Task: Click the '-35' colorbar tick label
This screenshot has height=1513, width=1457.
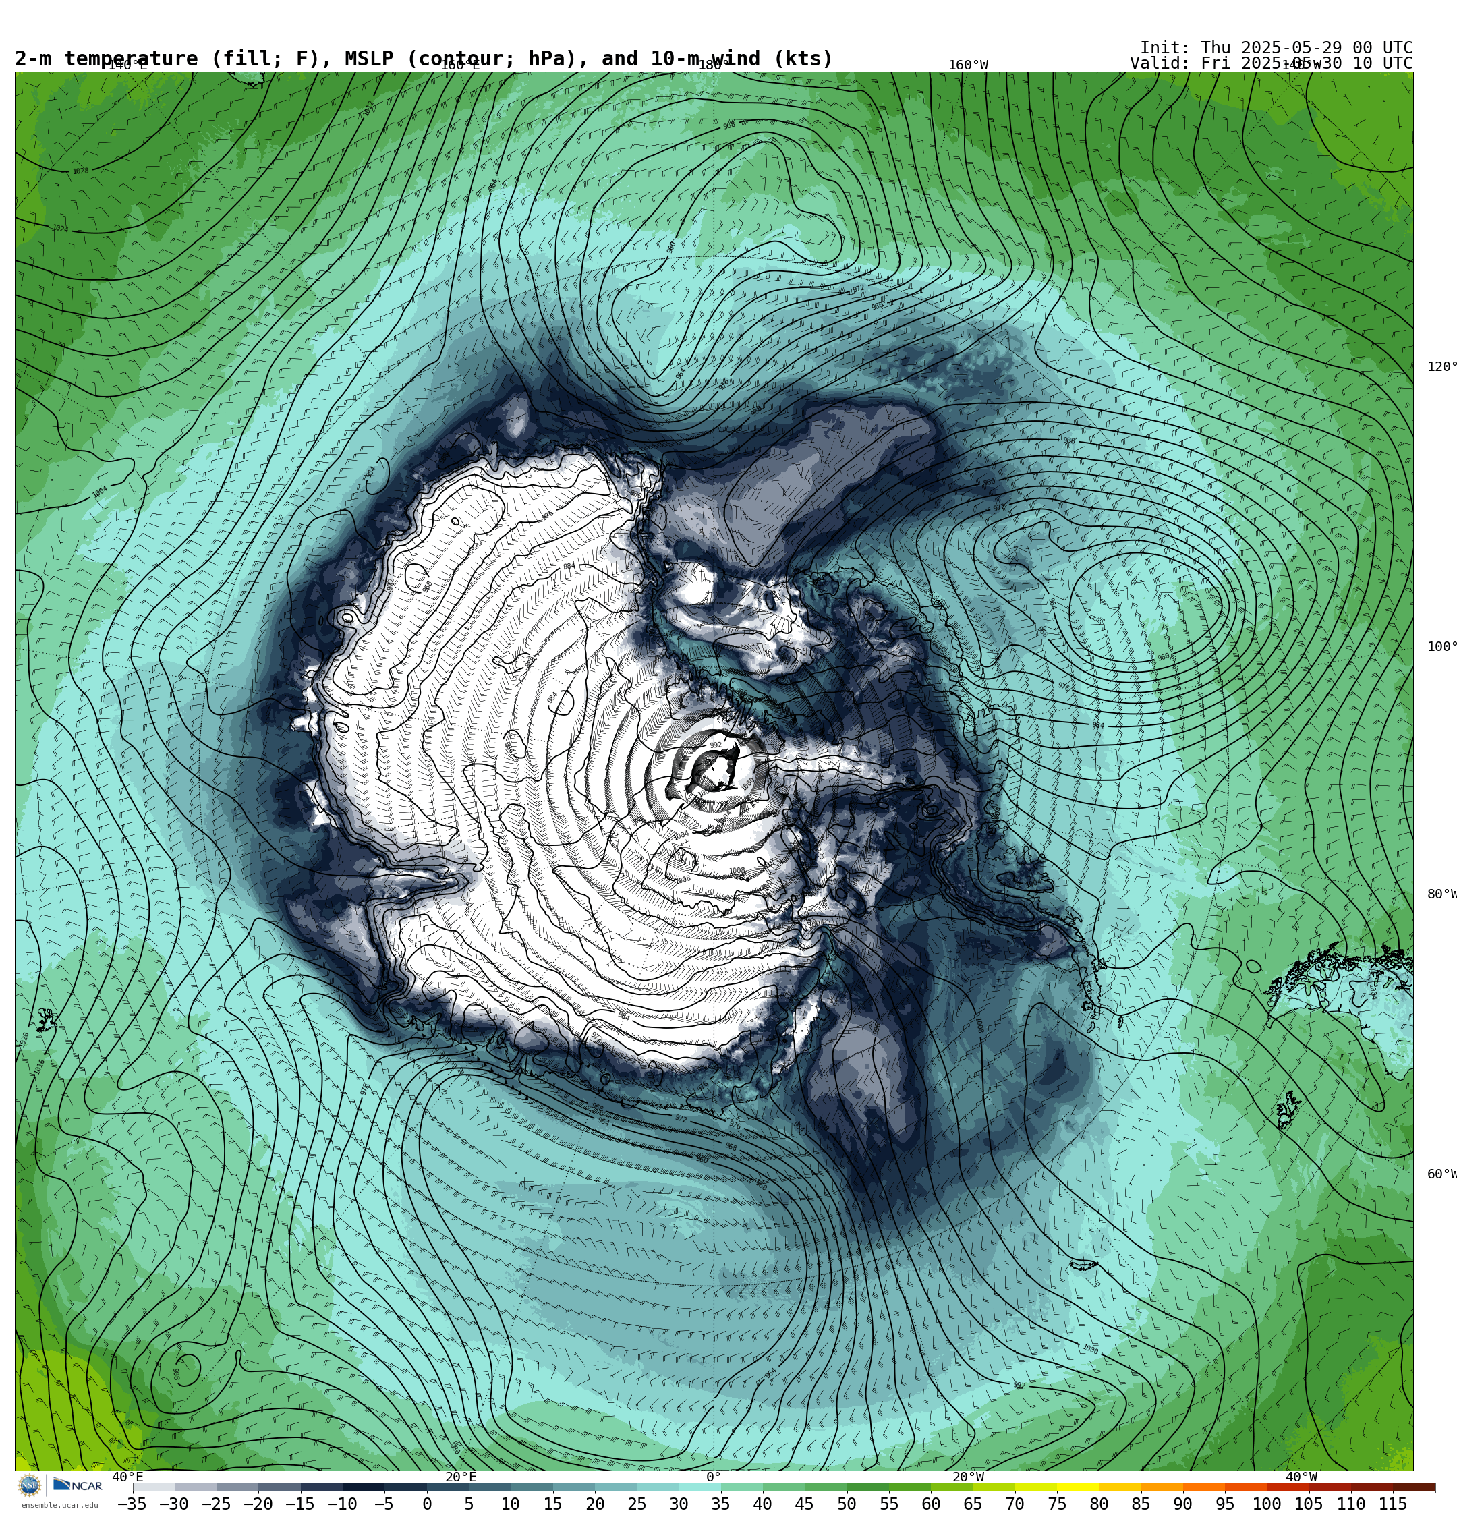Action: coord(132,1504)
